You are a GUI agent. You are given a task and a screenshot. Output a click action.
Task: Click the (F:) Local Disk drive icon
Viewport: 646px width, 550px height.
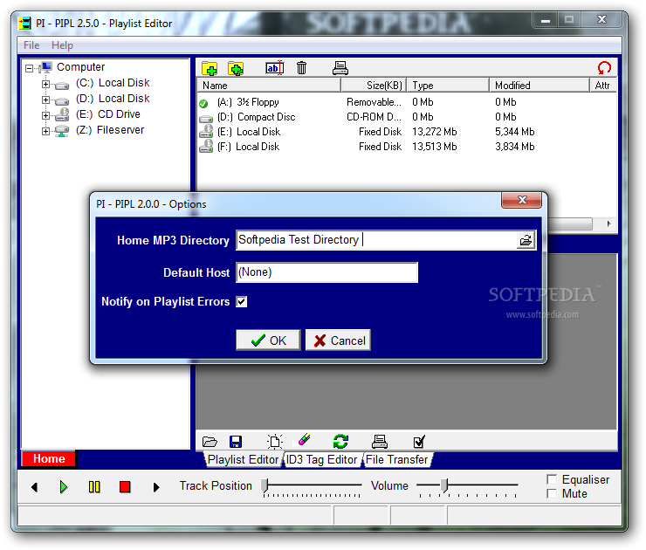(206, 147)
